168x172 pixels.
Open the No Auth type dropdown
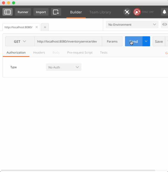click(x=64, y=67)
